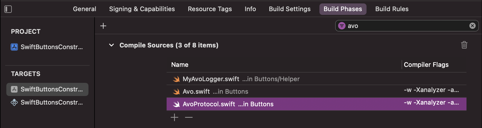Delete the Compile Sources phase with trash icon
The height and width of the screenshot is (128, 482).
[464, 45]
